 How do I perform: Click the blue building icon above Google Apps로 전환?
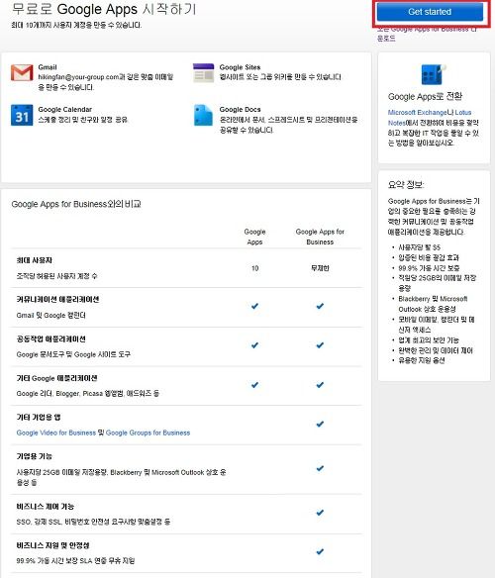[x=434, y=74]
